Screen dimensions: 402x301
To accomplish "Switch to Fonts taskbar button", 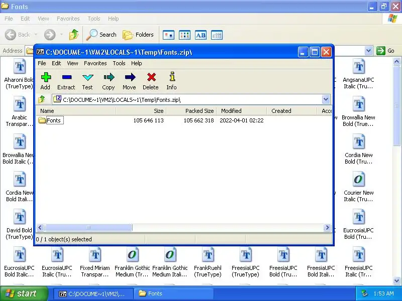I will pyautogui.click(x=174, y=293).
